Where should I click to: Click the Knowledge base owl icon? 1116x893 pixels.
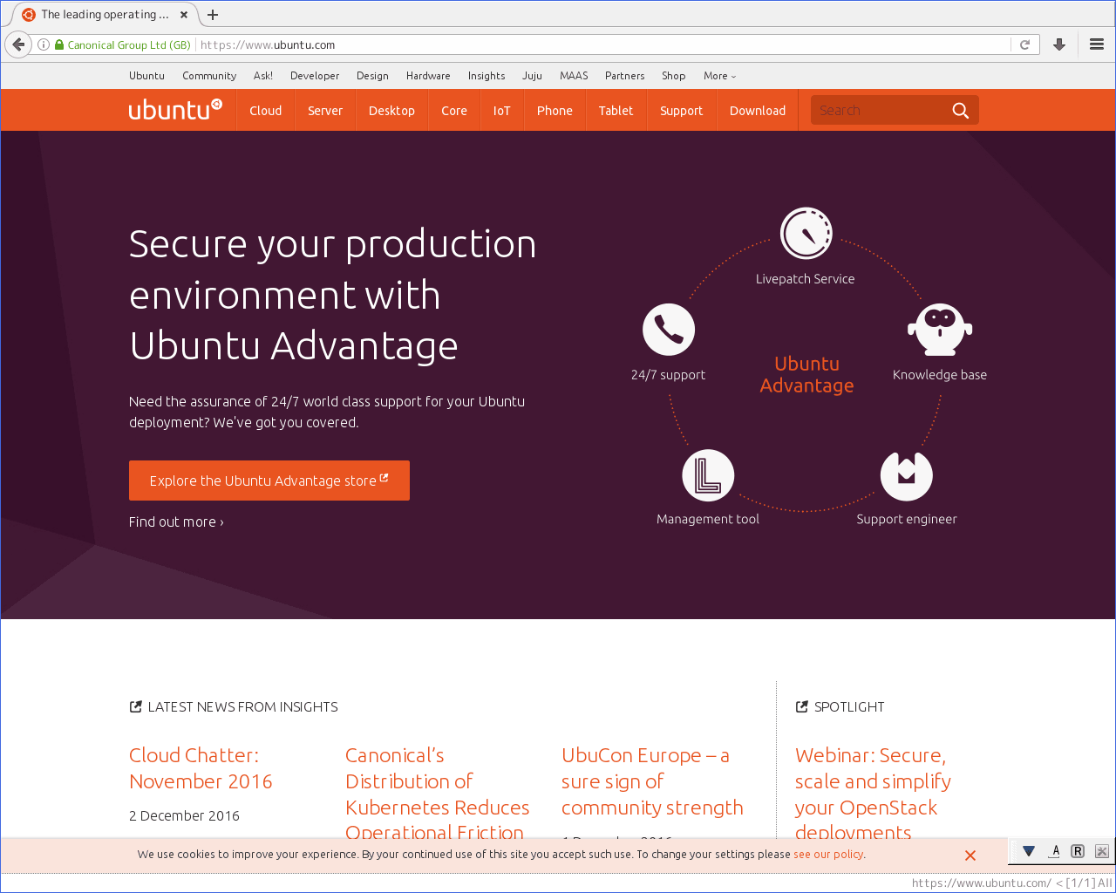(940, 330)
